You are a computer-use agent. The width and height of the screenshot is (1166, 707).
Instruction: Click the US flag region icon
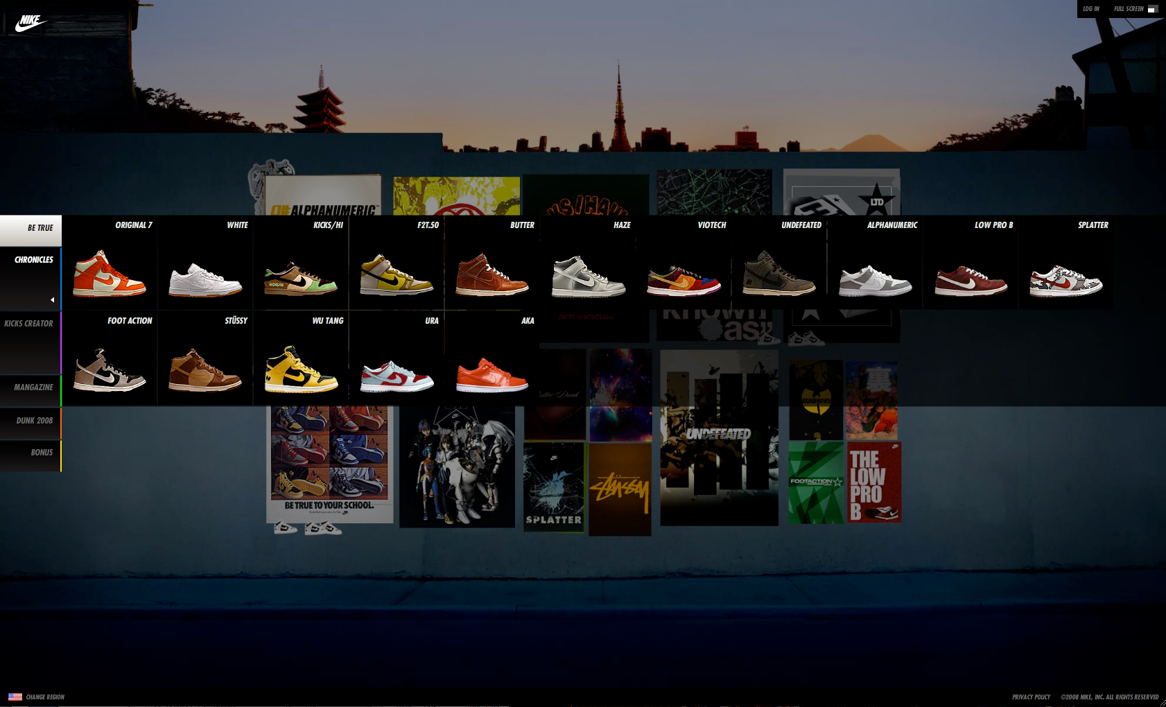click(x=15, y=697)
